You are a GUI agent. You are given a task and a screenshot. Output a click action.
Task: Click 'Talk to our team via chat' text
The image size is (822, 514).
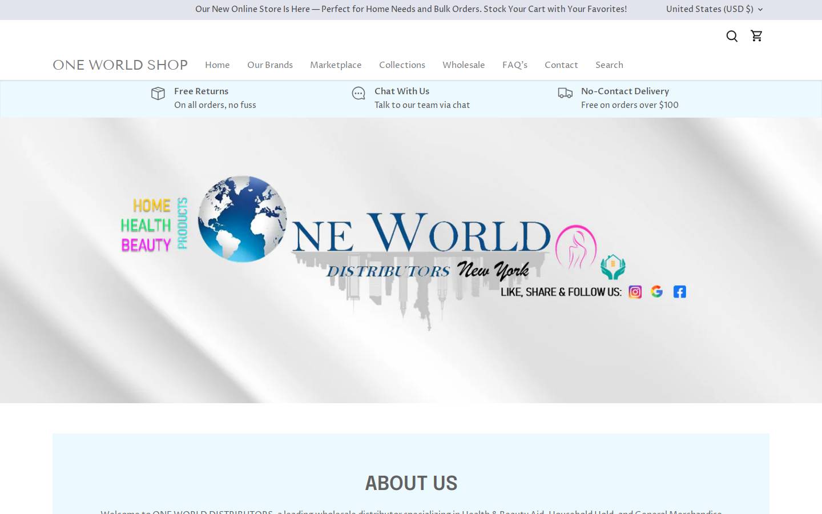[422, 105]
